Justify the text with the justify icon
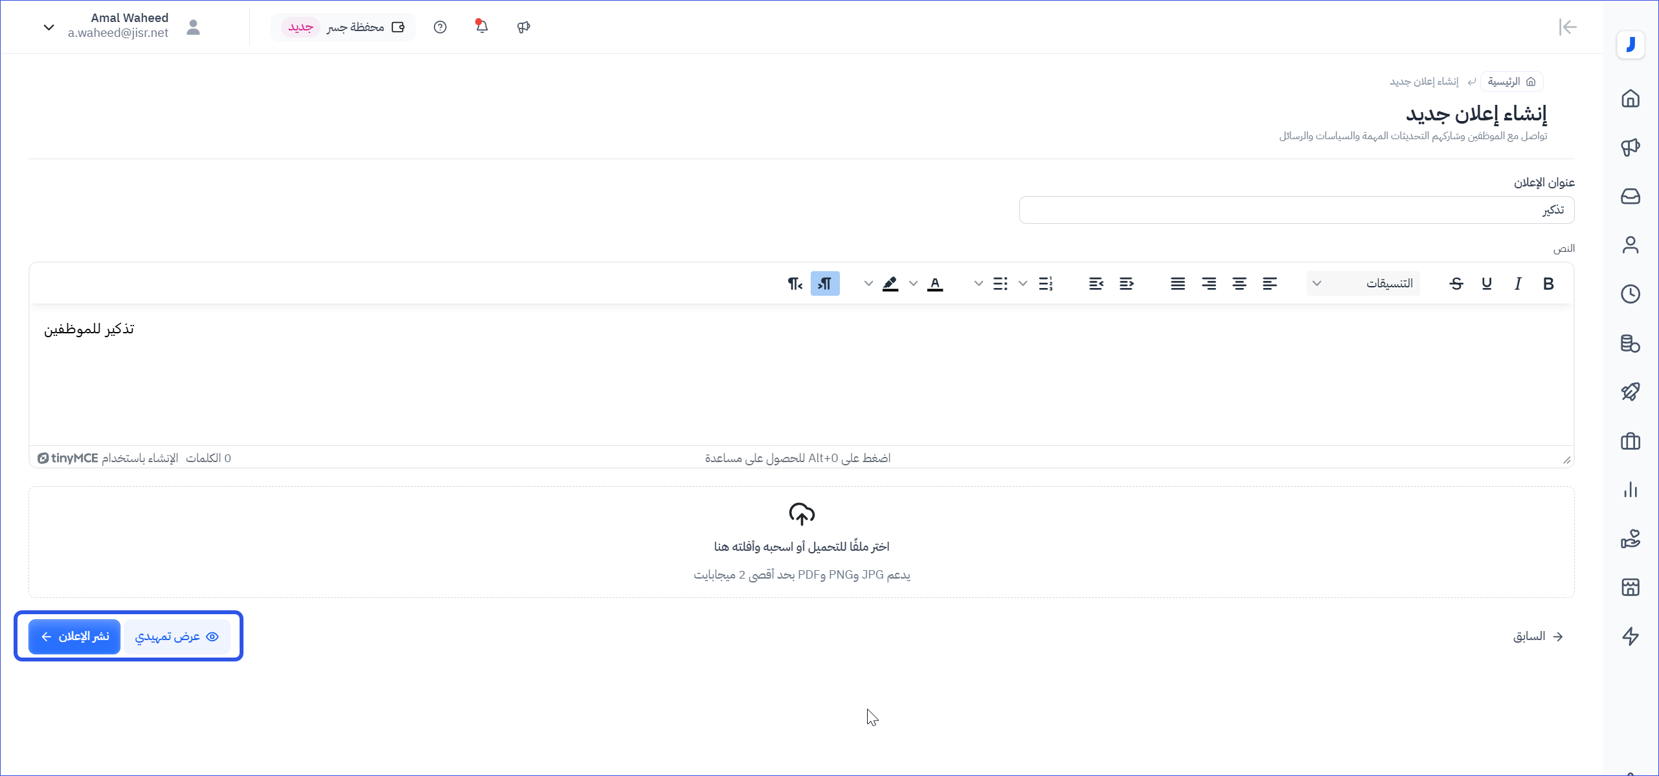1659x776 pixels. [1178, 283]
